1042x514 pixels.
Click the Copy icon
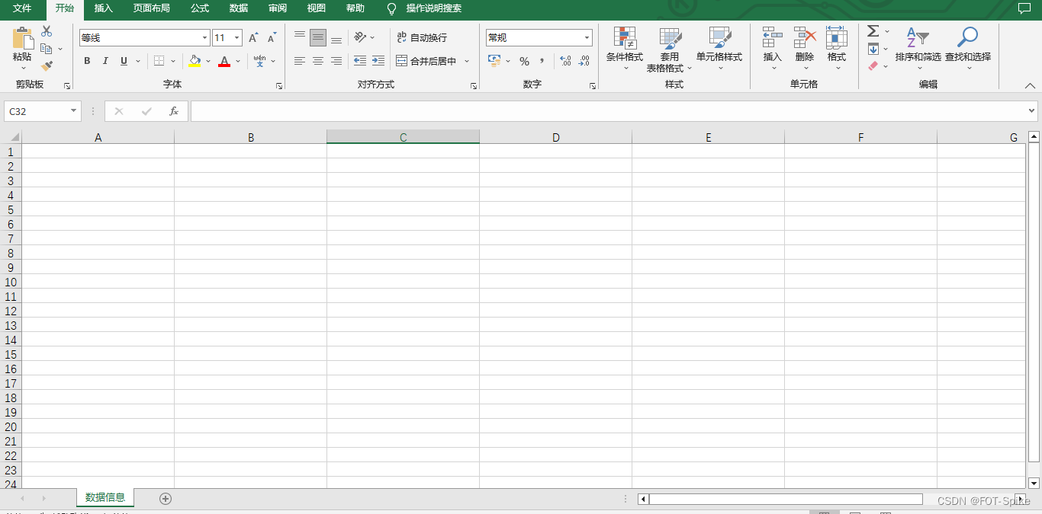click(x=47, y=49)
